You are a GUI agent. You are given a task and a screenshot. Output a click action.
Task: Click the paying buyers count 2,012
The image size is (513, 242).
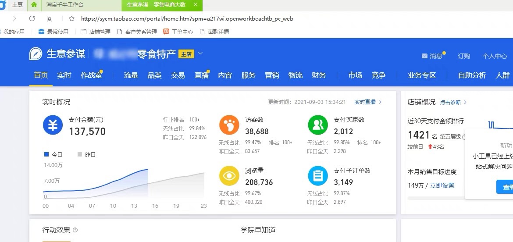(343, 132)
